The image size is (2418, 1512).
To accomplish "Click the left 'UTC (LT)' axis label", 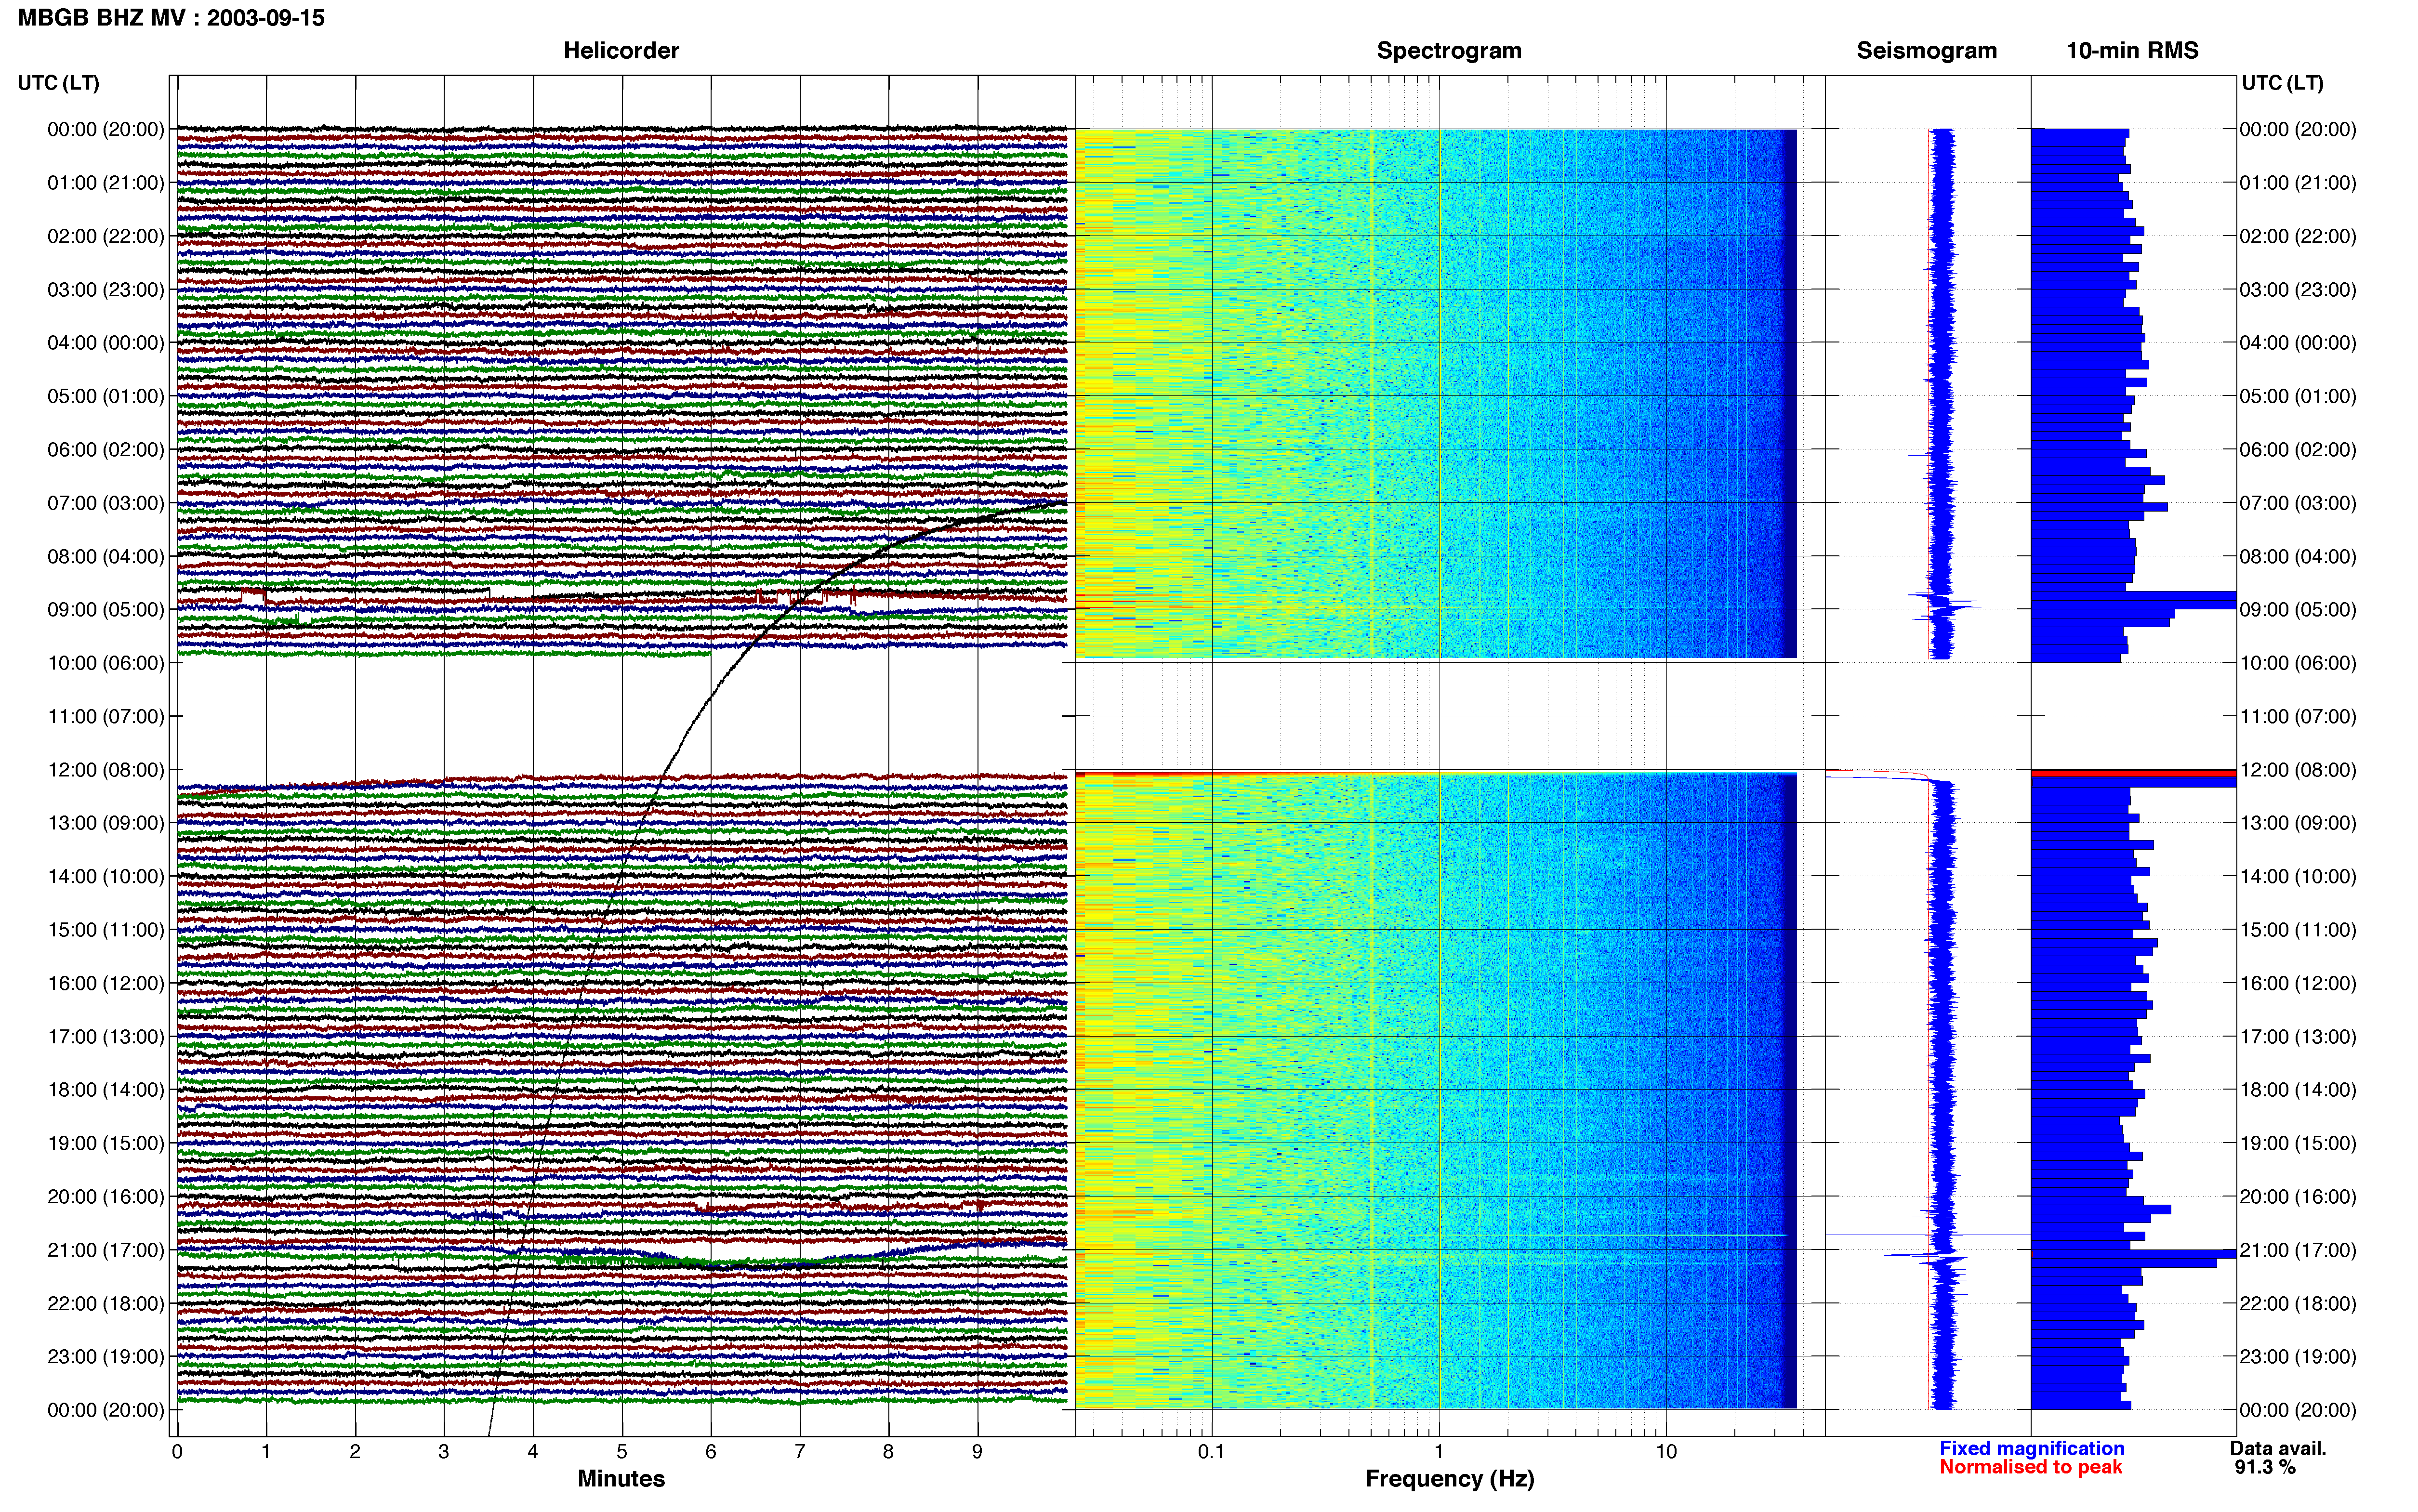I will [58, 83].
